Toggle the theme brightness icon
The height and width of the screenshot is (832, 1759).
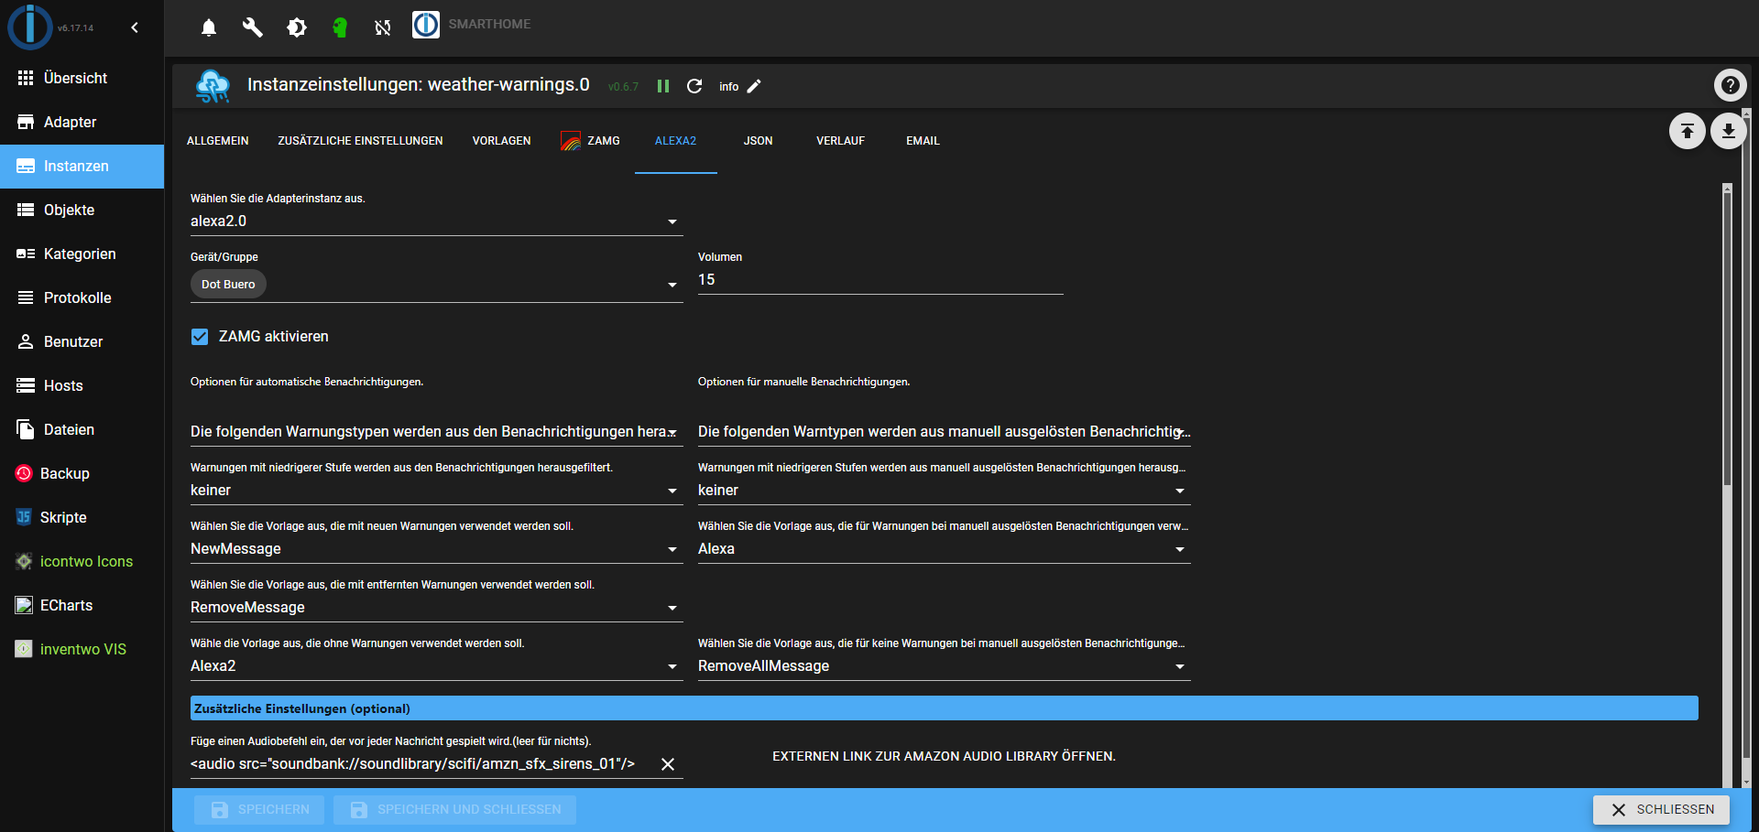coord(296,27)
